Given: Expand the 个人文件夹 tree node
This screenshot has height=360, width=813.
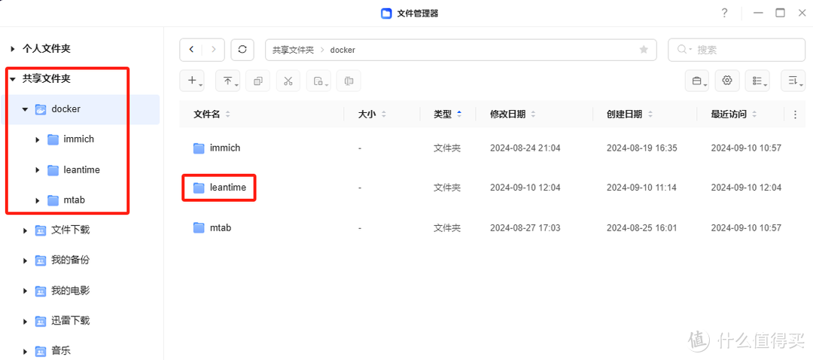Looking at the screenshot, I should [13, 49].
